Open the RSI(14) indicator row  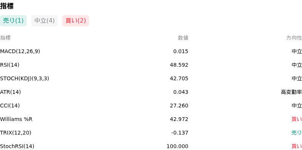[151, 65]
